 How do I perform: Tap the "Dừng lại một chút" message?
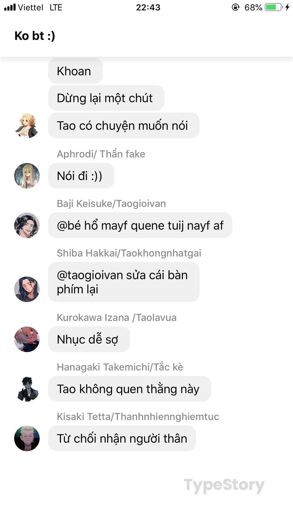click(x=106, y=98)
